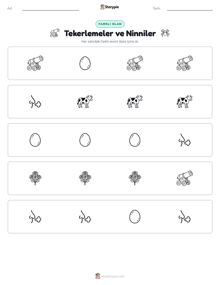Click the FARKLI OLAN badge
The width and height of the screenshot is (220, 285).
tap(110, 24)
